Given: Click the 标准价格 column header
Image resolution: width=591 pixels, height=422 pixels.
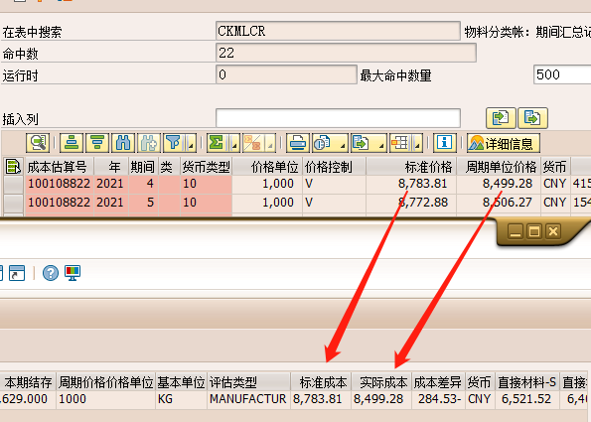Looking at the screenshot, I should click(x=411, y=166).
